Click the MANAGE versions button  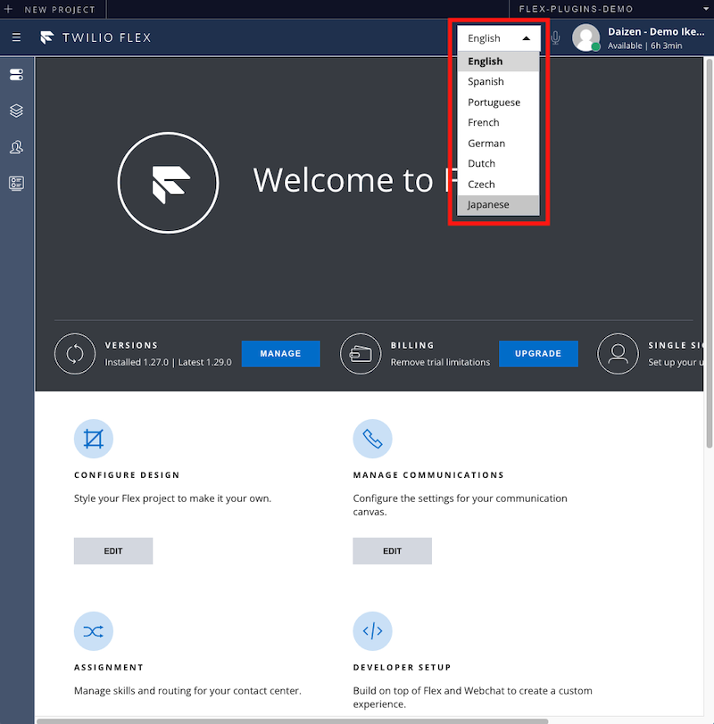280,354
